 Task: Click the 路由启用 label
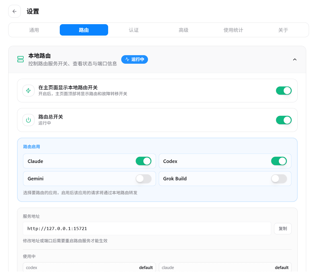pos(32,147)
